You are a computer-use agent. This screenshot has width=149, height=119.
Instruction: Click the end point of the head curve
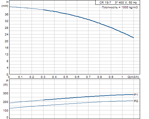click(x=134, y=38)
